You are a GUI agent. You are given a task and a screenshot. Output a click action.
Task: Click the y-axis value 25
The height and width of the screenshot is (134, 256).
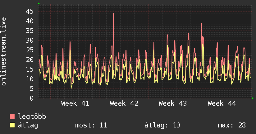pos(30,50)
